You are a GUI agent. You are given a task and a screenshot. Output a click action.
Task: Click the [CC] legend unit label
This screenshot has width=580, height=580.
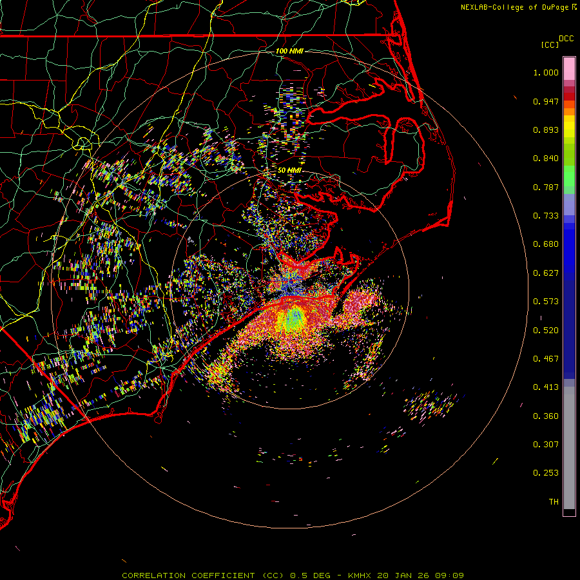click(550, 44)
